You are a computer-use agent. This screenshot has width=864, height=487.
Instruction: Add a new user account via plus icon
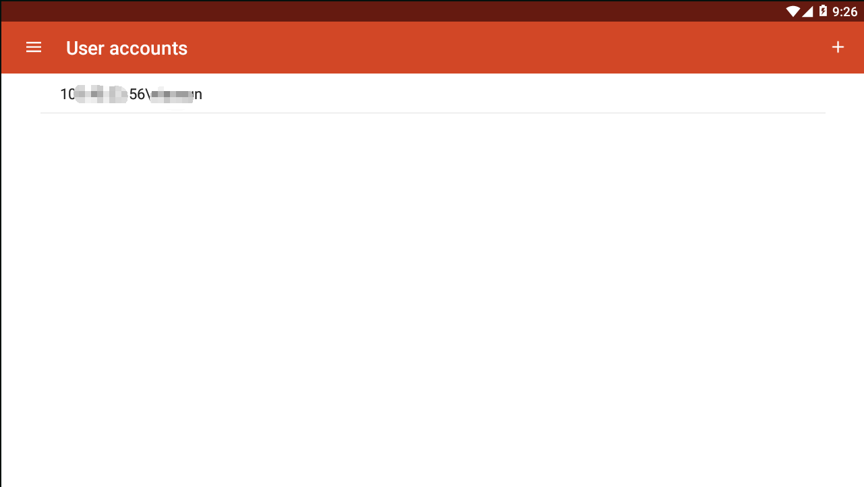click(838, 47)
